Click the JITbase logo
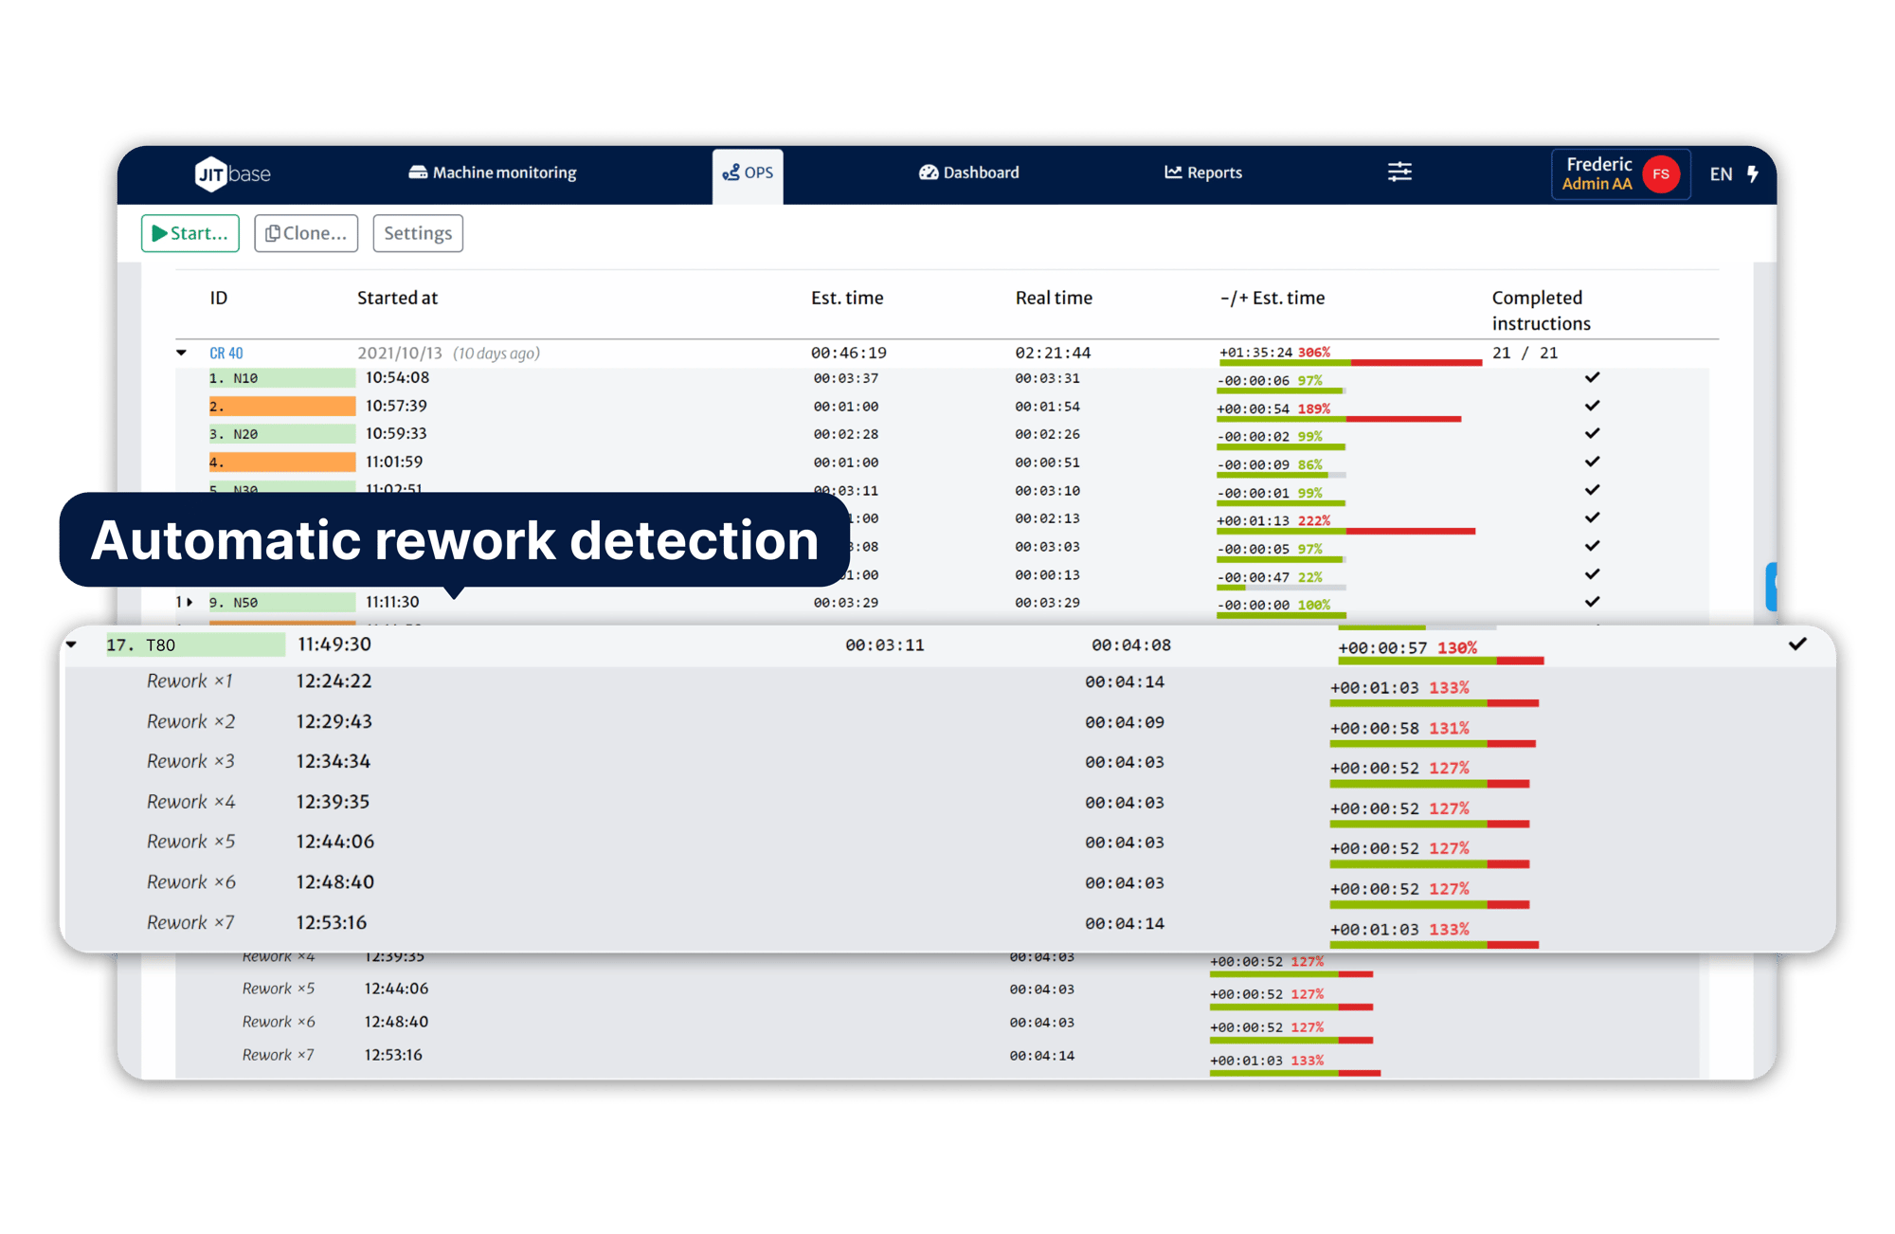The image size is (1895, 1234). pyautogui.click(x=231, y=173)
